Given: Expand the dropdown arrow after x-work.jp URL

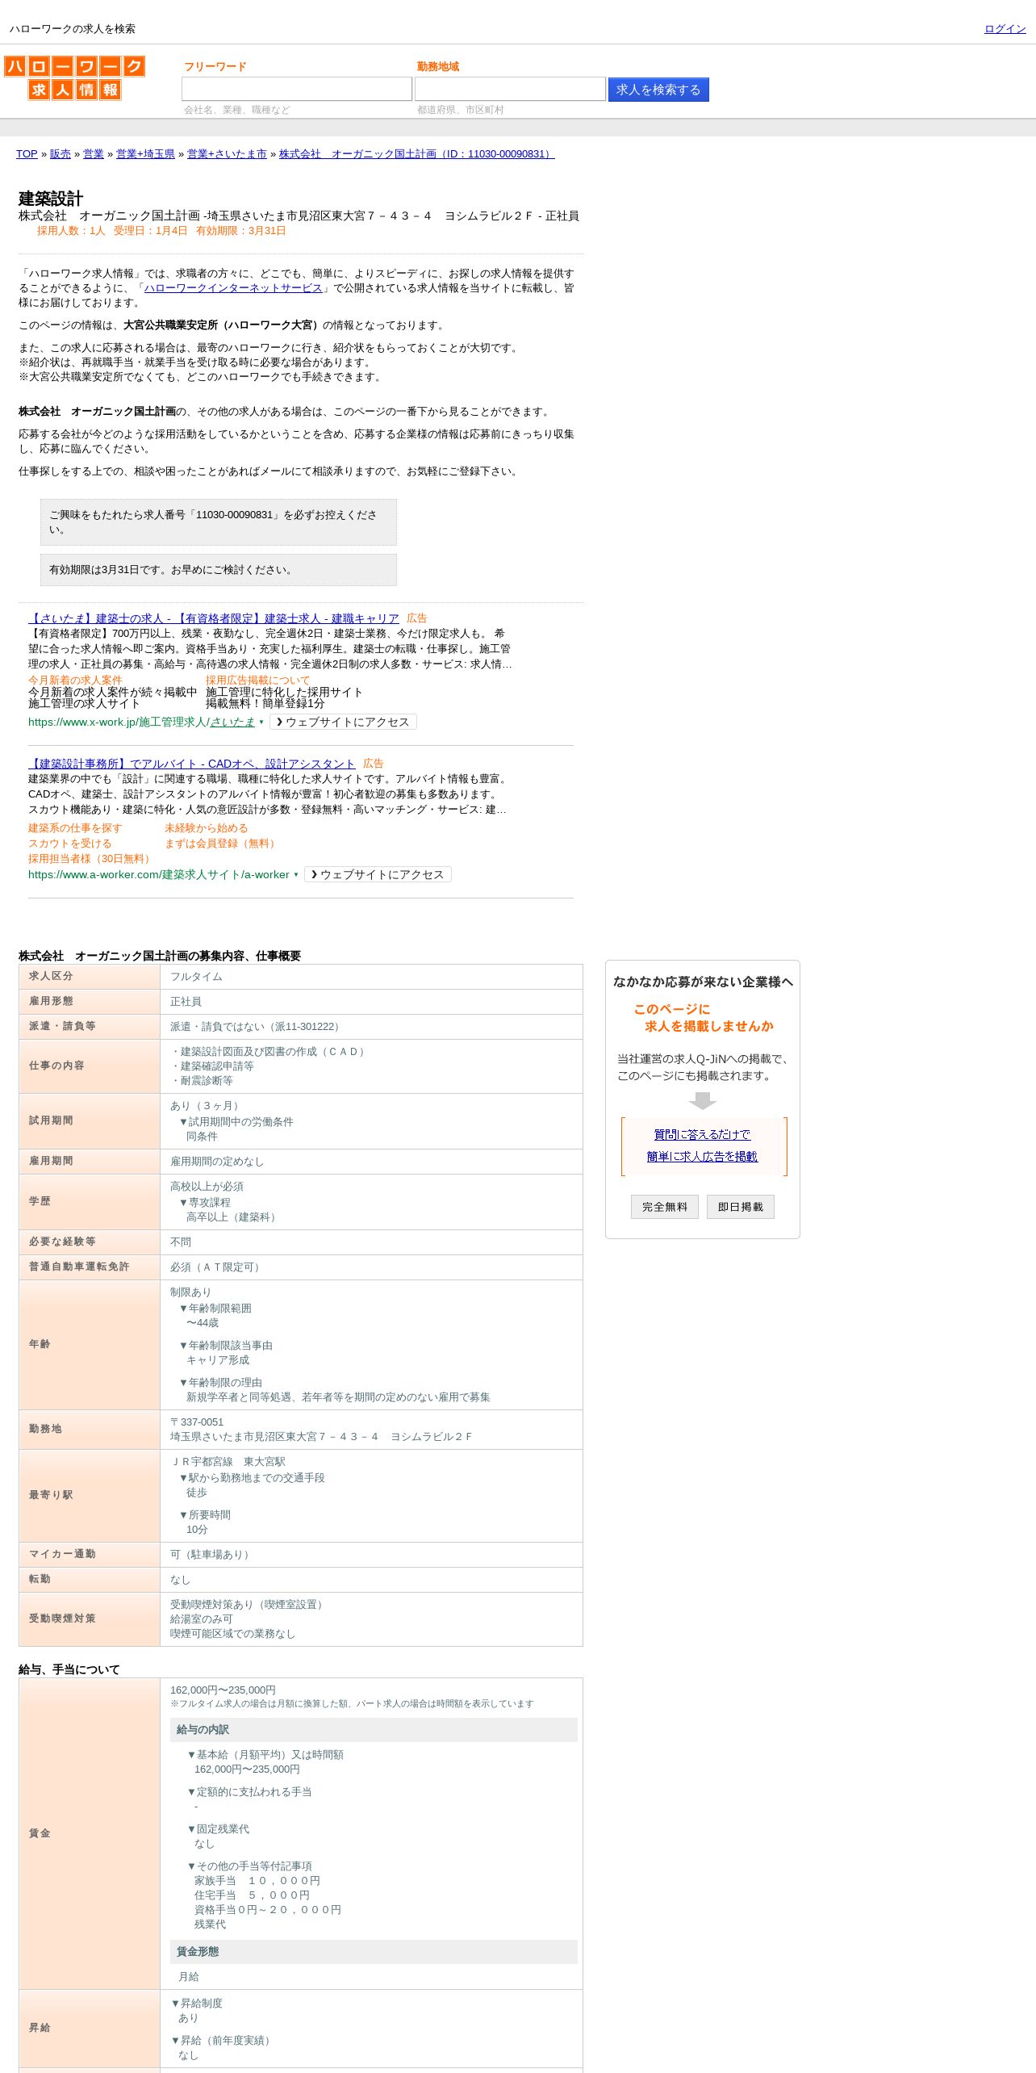Looking at the screenshot, I should (261, 722).
